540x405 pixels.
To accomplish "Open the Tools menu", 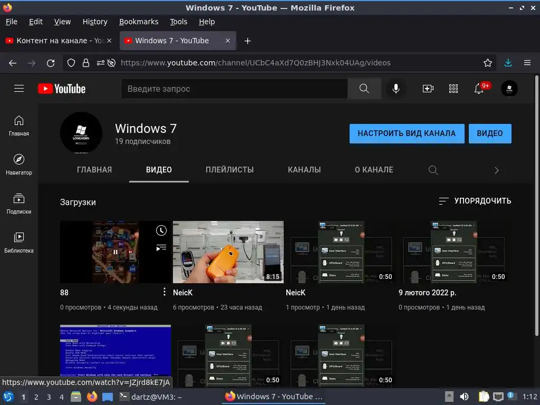I will pyautogui.click(x=179, y=22).
